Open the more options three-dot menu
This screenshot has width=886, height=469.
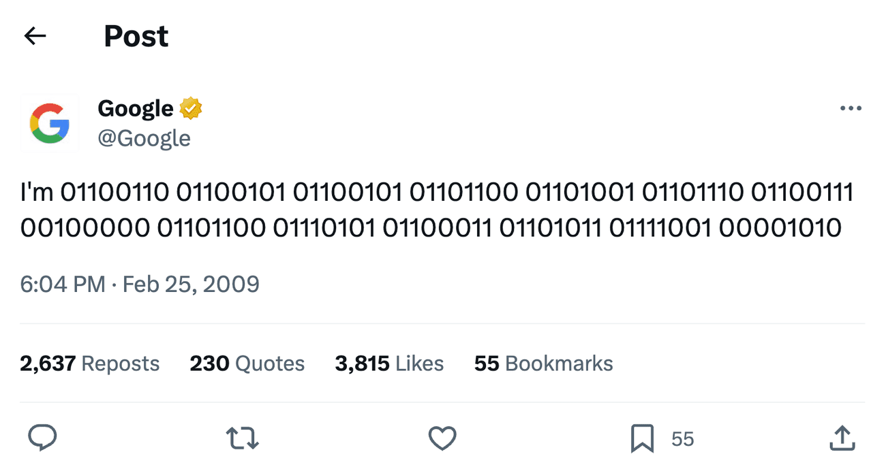(x=850, y=108)
